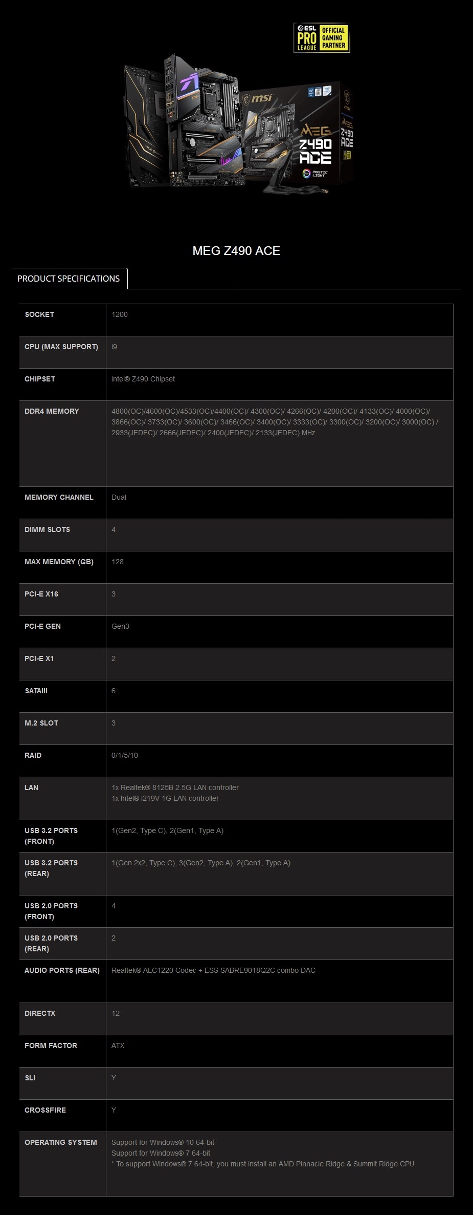The width and height of the screenshot is (473, 1215).
Task: Click the MSI dragon logo on the box
Action: (258, 98)
